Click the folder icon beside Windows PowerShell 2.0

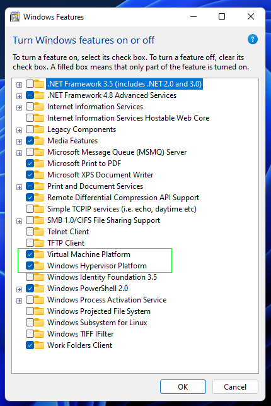click(39, 288)
